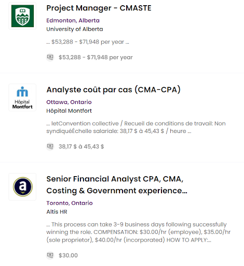Click the Hôpital Montfort company name
244x266 pixels.
pyautogui.click(x=69, y=111)
